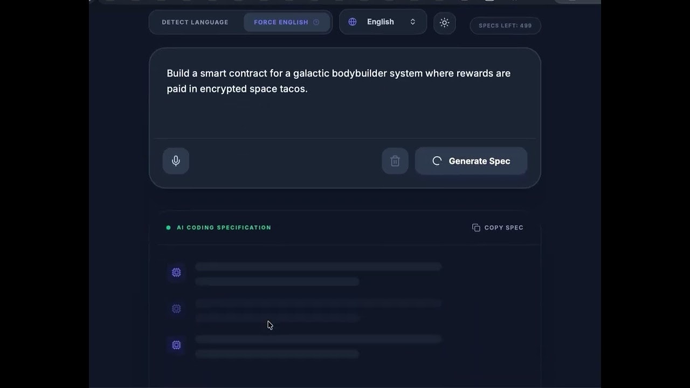Click the green status dot beside AI Coding Specification
Viewport: 690px width, 388px height.
169,227
